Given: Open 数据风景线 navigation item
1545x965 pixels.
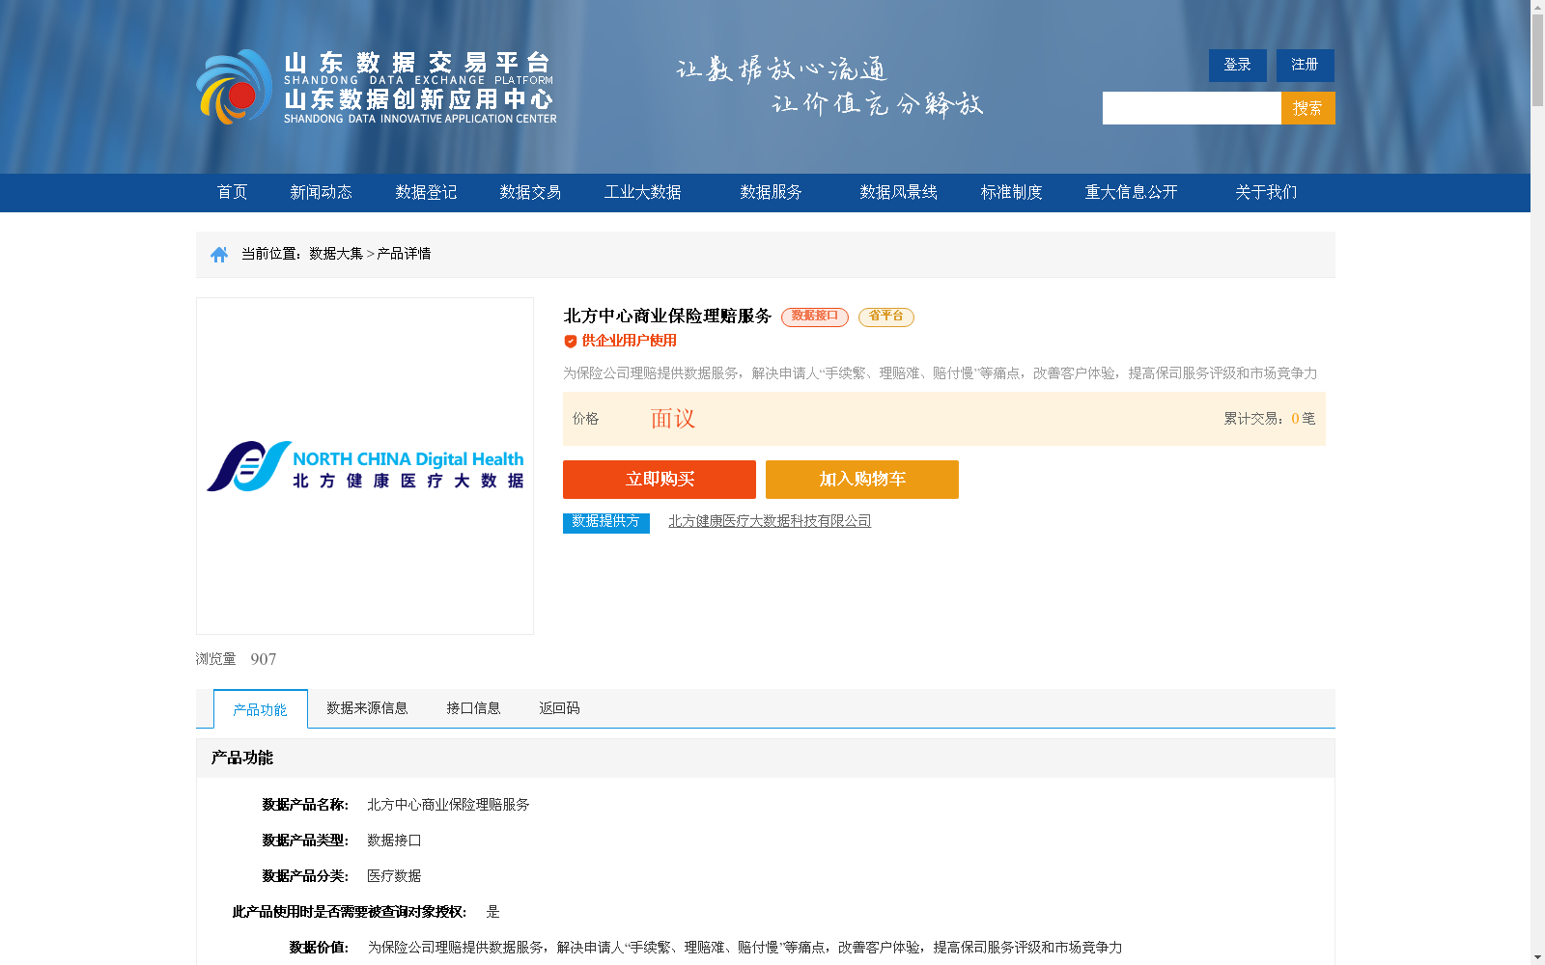Looking at the screenshot, I should [x=899, y=192].
